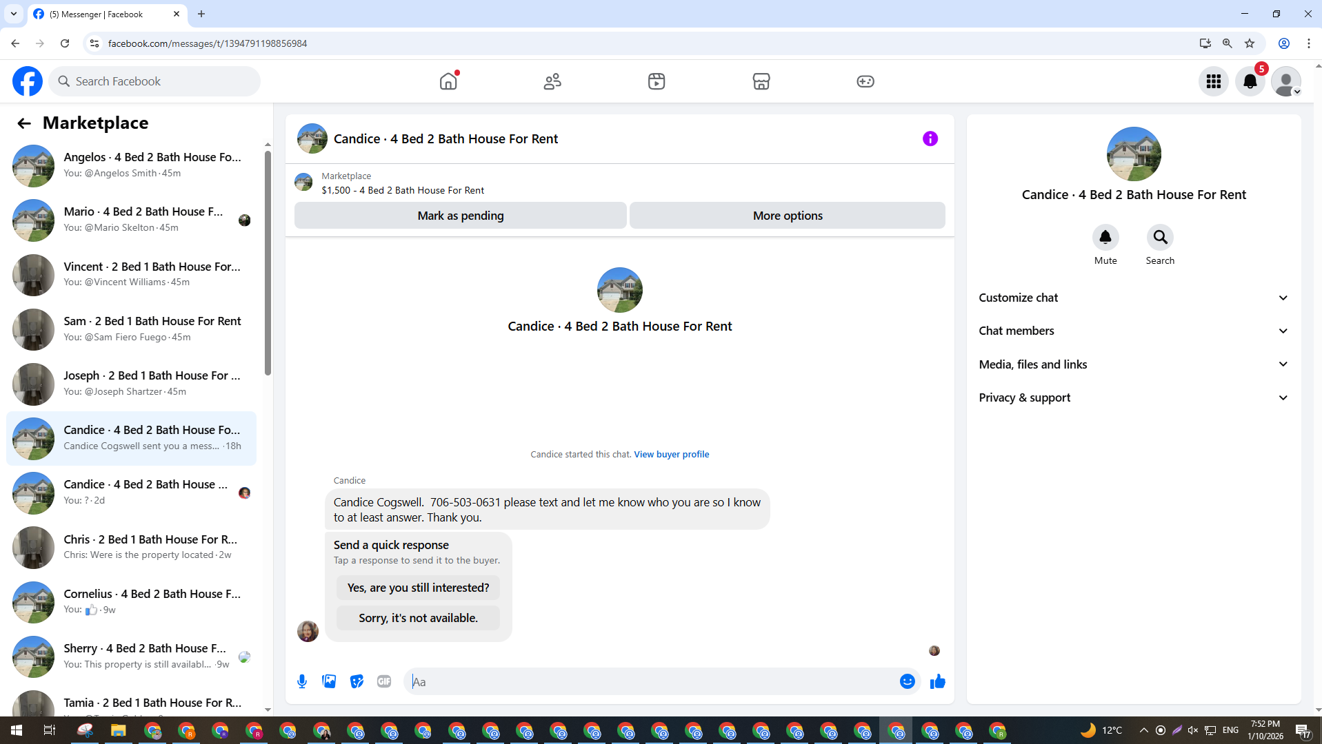Click the back arrow beside Marketplace heading
This screenshot has width=1322, height=744.
[x=24, y=123]
